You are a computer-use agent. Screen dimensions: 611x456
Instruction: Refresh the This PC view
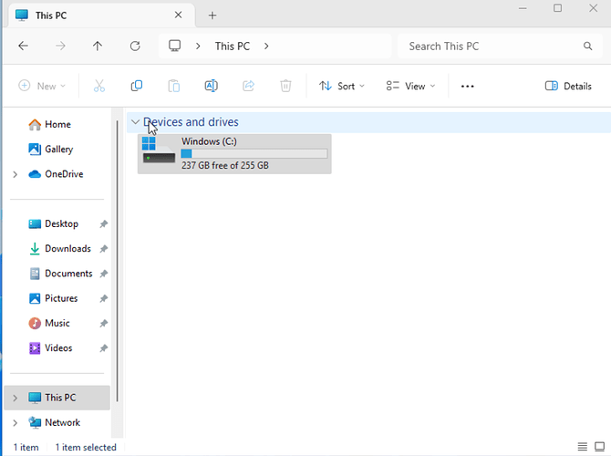click(x=135, y=46)
